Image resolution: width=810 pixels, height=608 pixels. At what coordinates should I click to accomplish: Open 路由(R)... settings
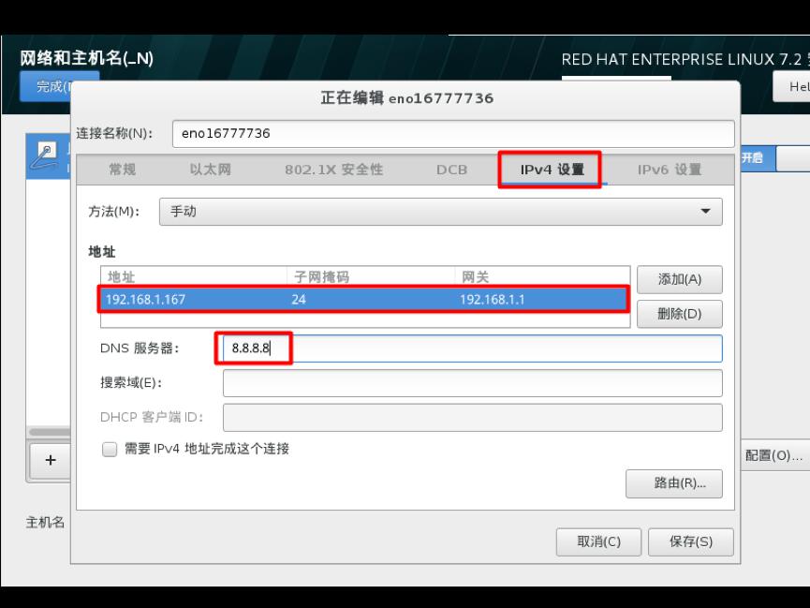point(673,483)
